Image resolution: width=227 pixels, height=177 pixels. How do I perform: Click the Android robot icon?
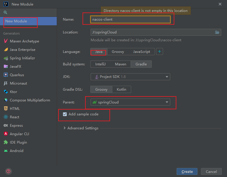pyautogui.click(x=6, y=151)
